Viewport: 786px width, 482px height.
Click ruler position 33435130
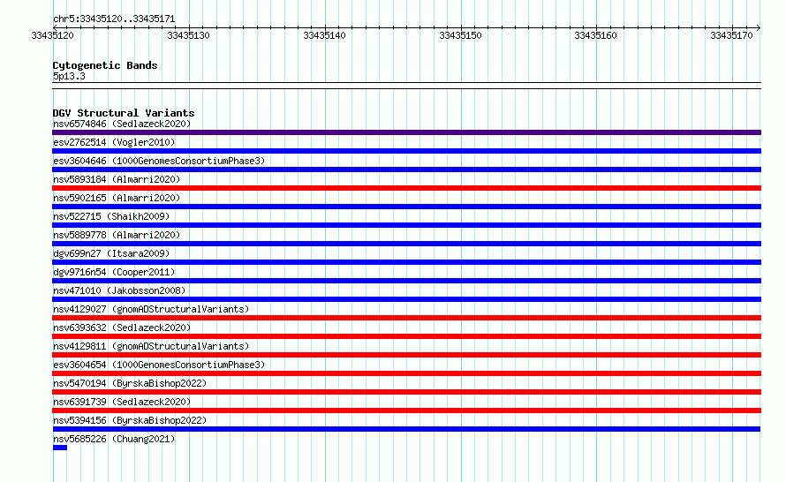point(188,35)
